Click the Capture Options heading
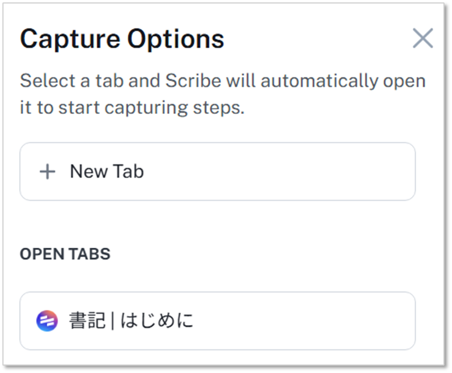The height and width of the screenshot is (373, 452). (x=122, y=39)
